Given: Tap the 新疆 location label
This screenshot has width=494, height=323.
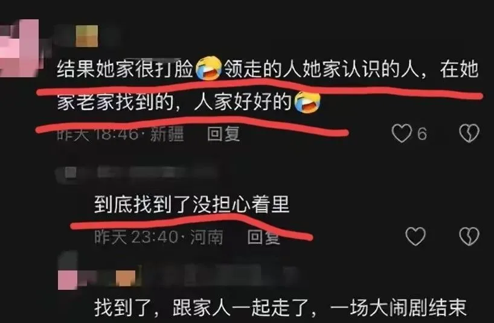Looking at the screenshot, I should click(x=167, y=134).
